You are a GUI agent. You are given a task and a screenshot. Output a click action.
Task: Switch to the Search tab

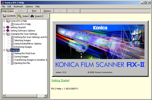(x=36, y=16)
